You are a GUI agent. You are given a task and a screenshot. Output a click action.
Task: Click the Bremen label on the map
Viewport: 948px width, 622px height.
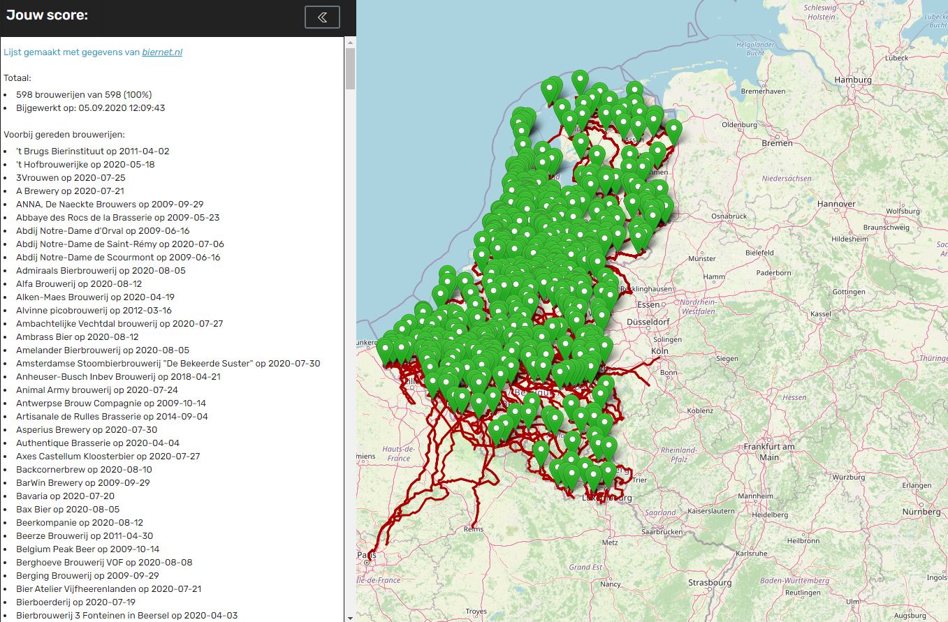coord(778,143)
